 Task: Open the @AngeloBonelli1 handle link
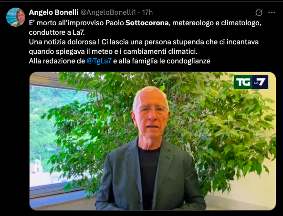pyautogui.click(x=108, y=12)
